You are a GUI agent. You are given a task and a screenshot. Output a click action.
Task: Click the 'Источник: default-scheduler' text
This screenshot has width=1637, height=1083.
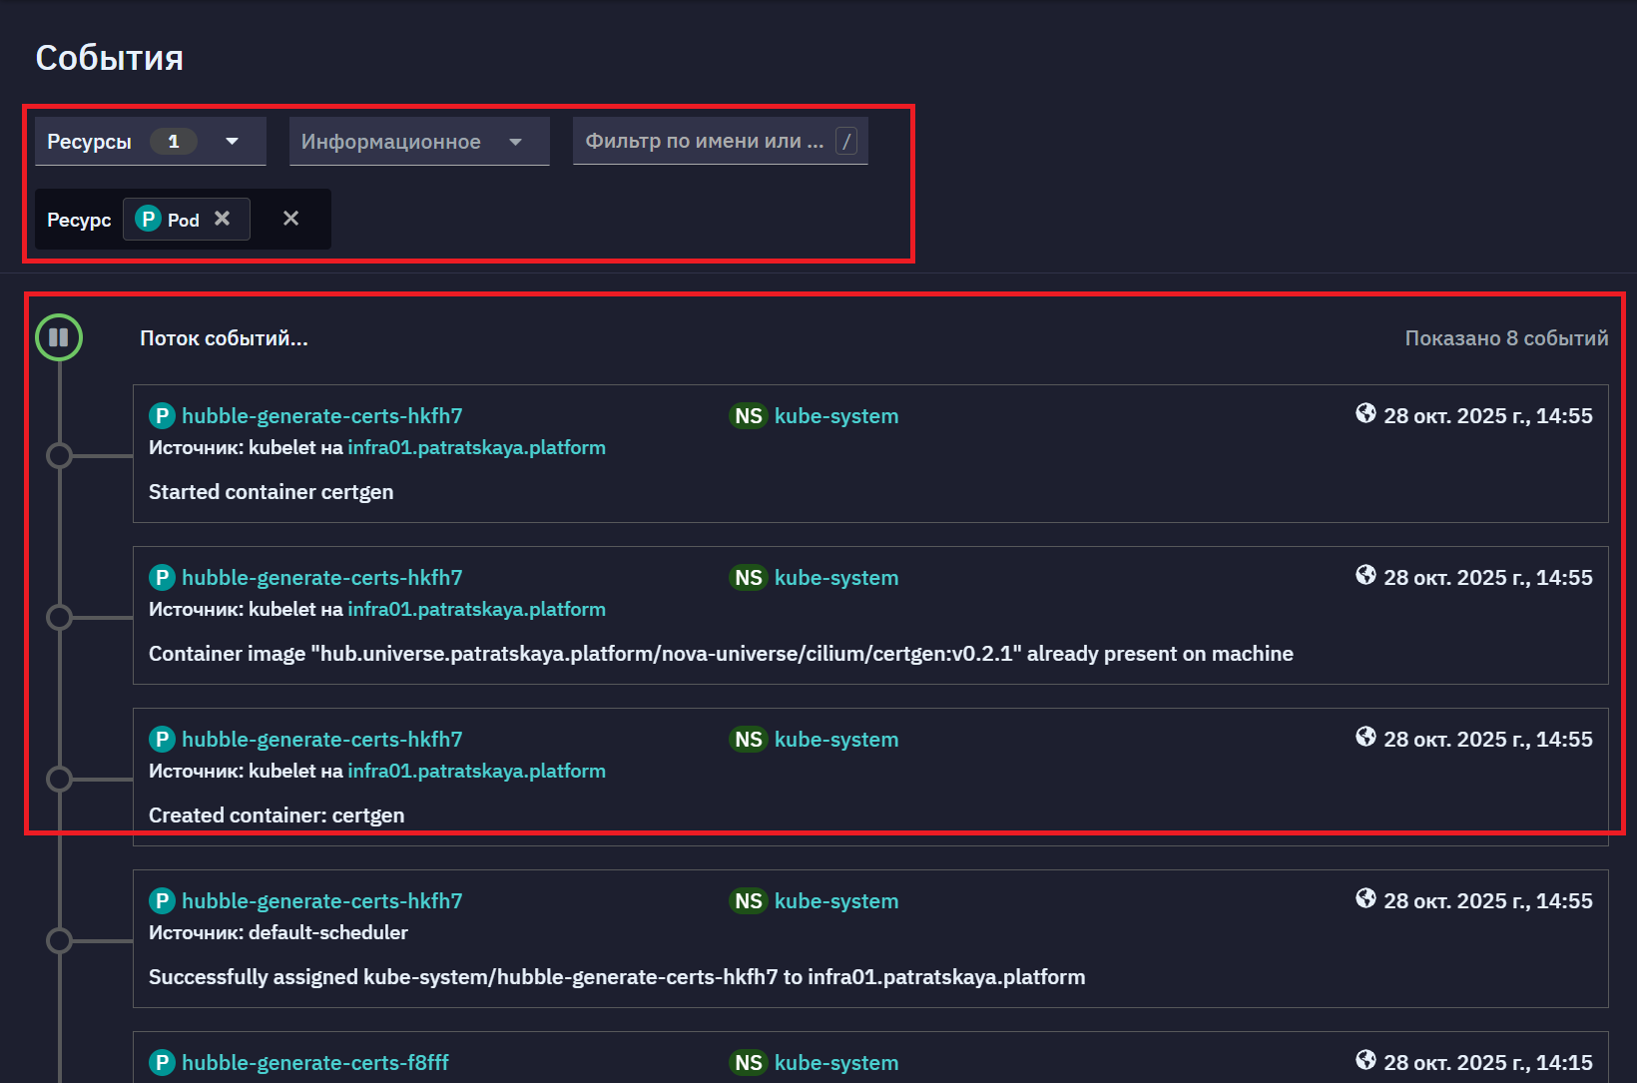[x=278, y=932]
